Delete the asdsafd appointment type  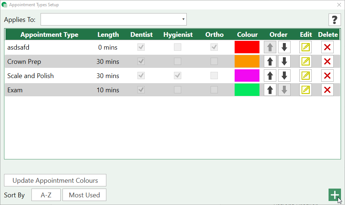tap(327, 47)
